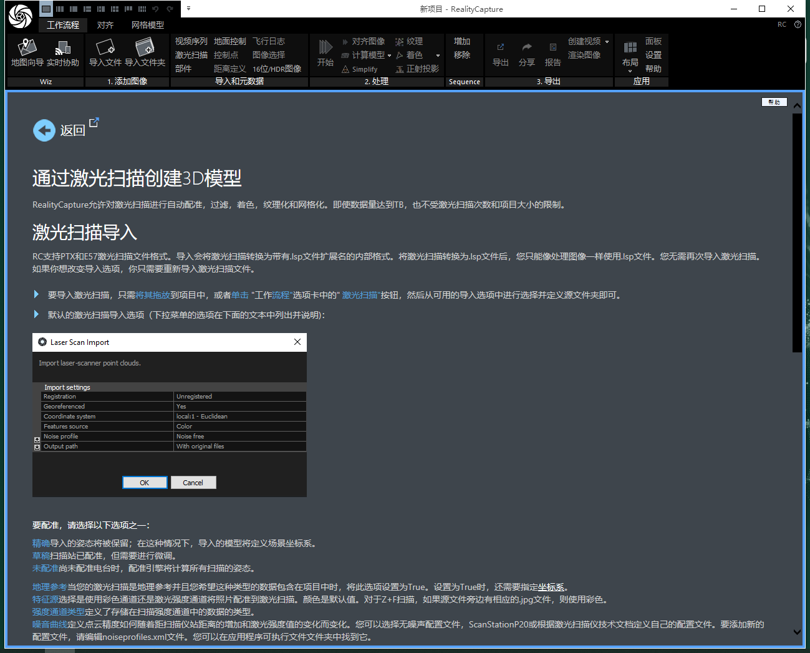Click 渲染图像 to render an image

(x=584, y=55)
